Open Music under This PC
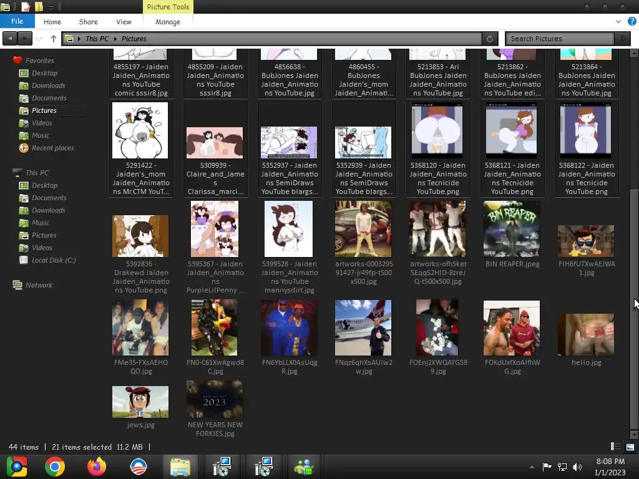Viewport: 639px width, 479px height. pos(41,223)
